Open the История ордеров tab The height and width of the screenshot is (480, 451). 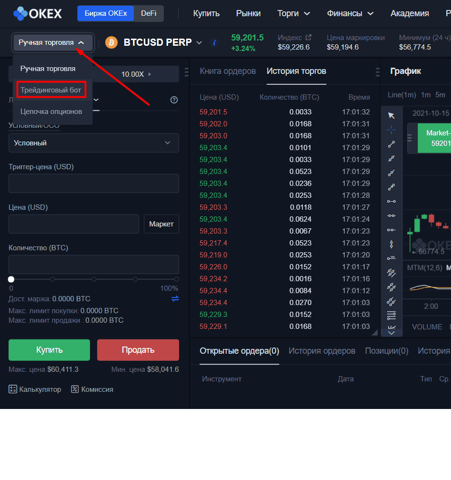pyautogui.click(x=322, y=351)
